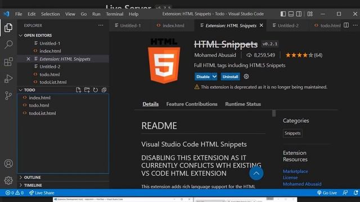
Task: Start Live Share from status bar
Action: (x=42, y=193)
